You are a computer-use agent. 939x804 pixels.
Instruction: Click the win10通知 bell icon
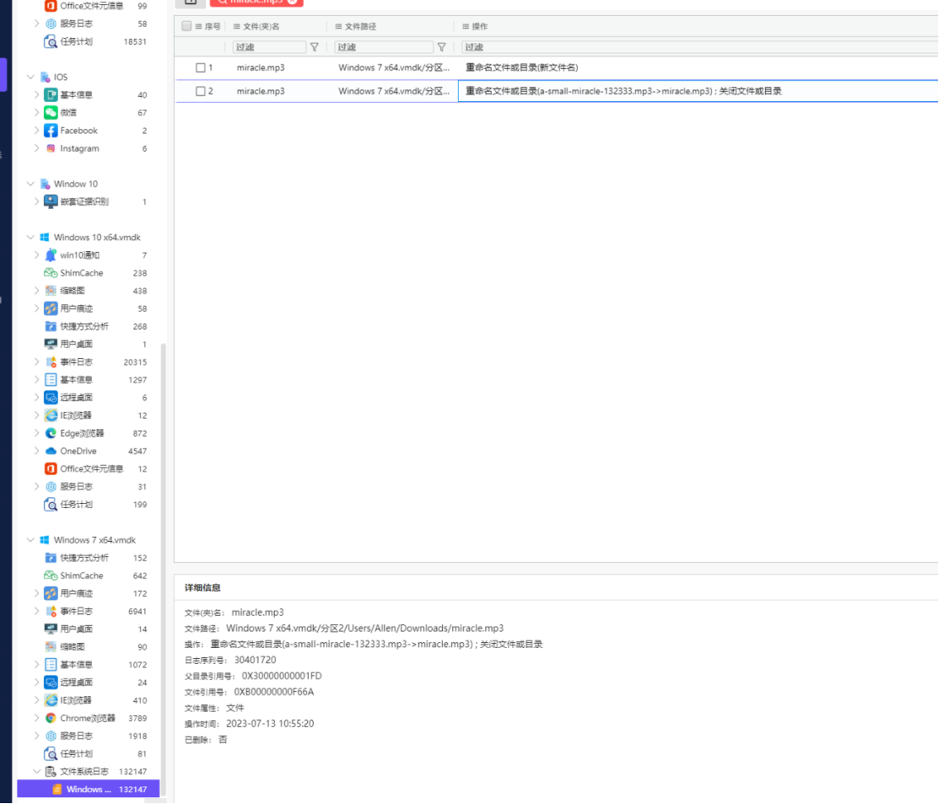click(51, 255)
